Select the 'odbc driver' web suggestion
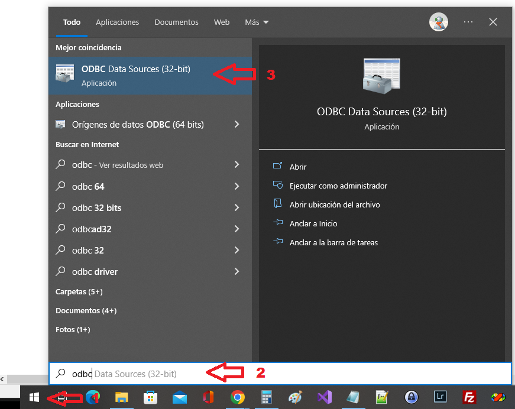 click(x=138, y=272)
